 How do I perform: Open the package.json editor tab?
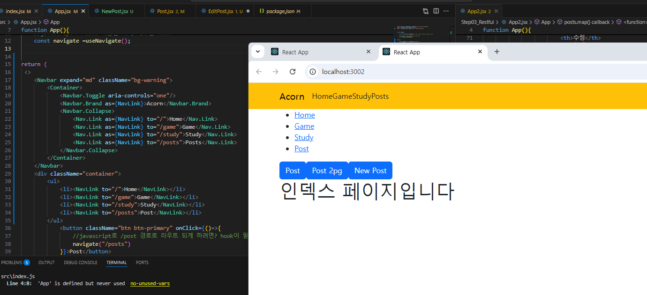(279, 11)
